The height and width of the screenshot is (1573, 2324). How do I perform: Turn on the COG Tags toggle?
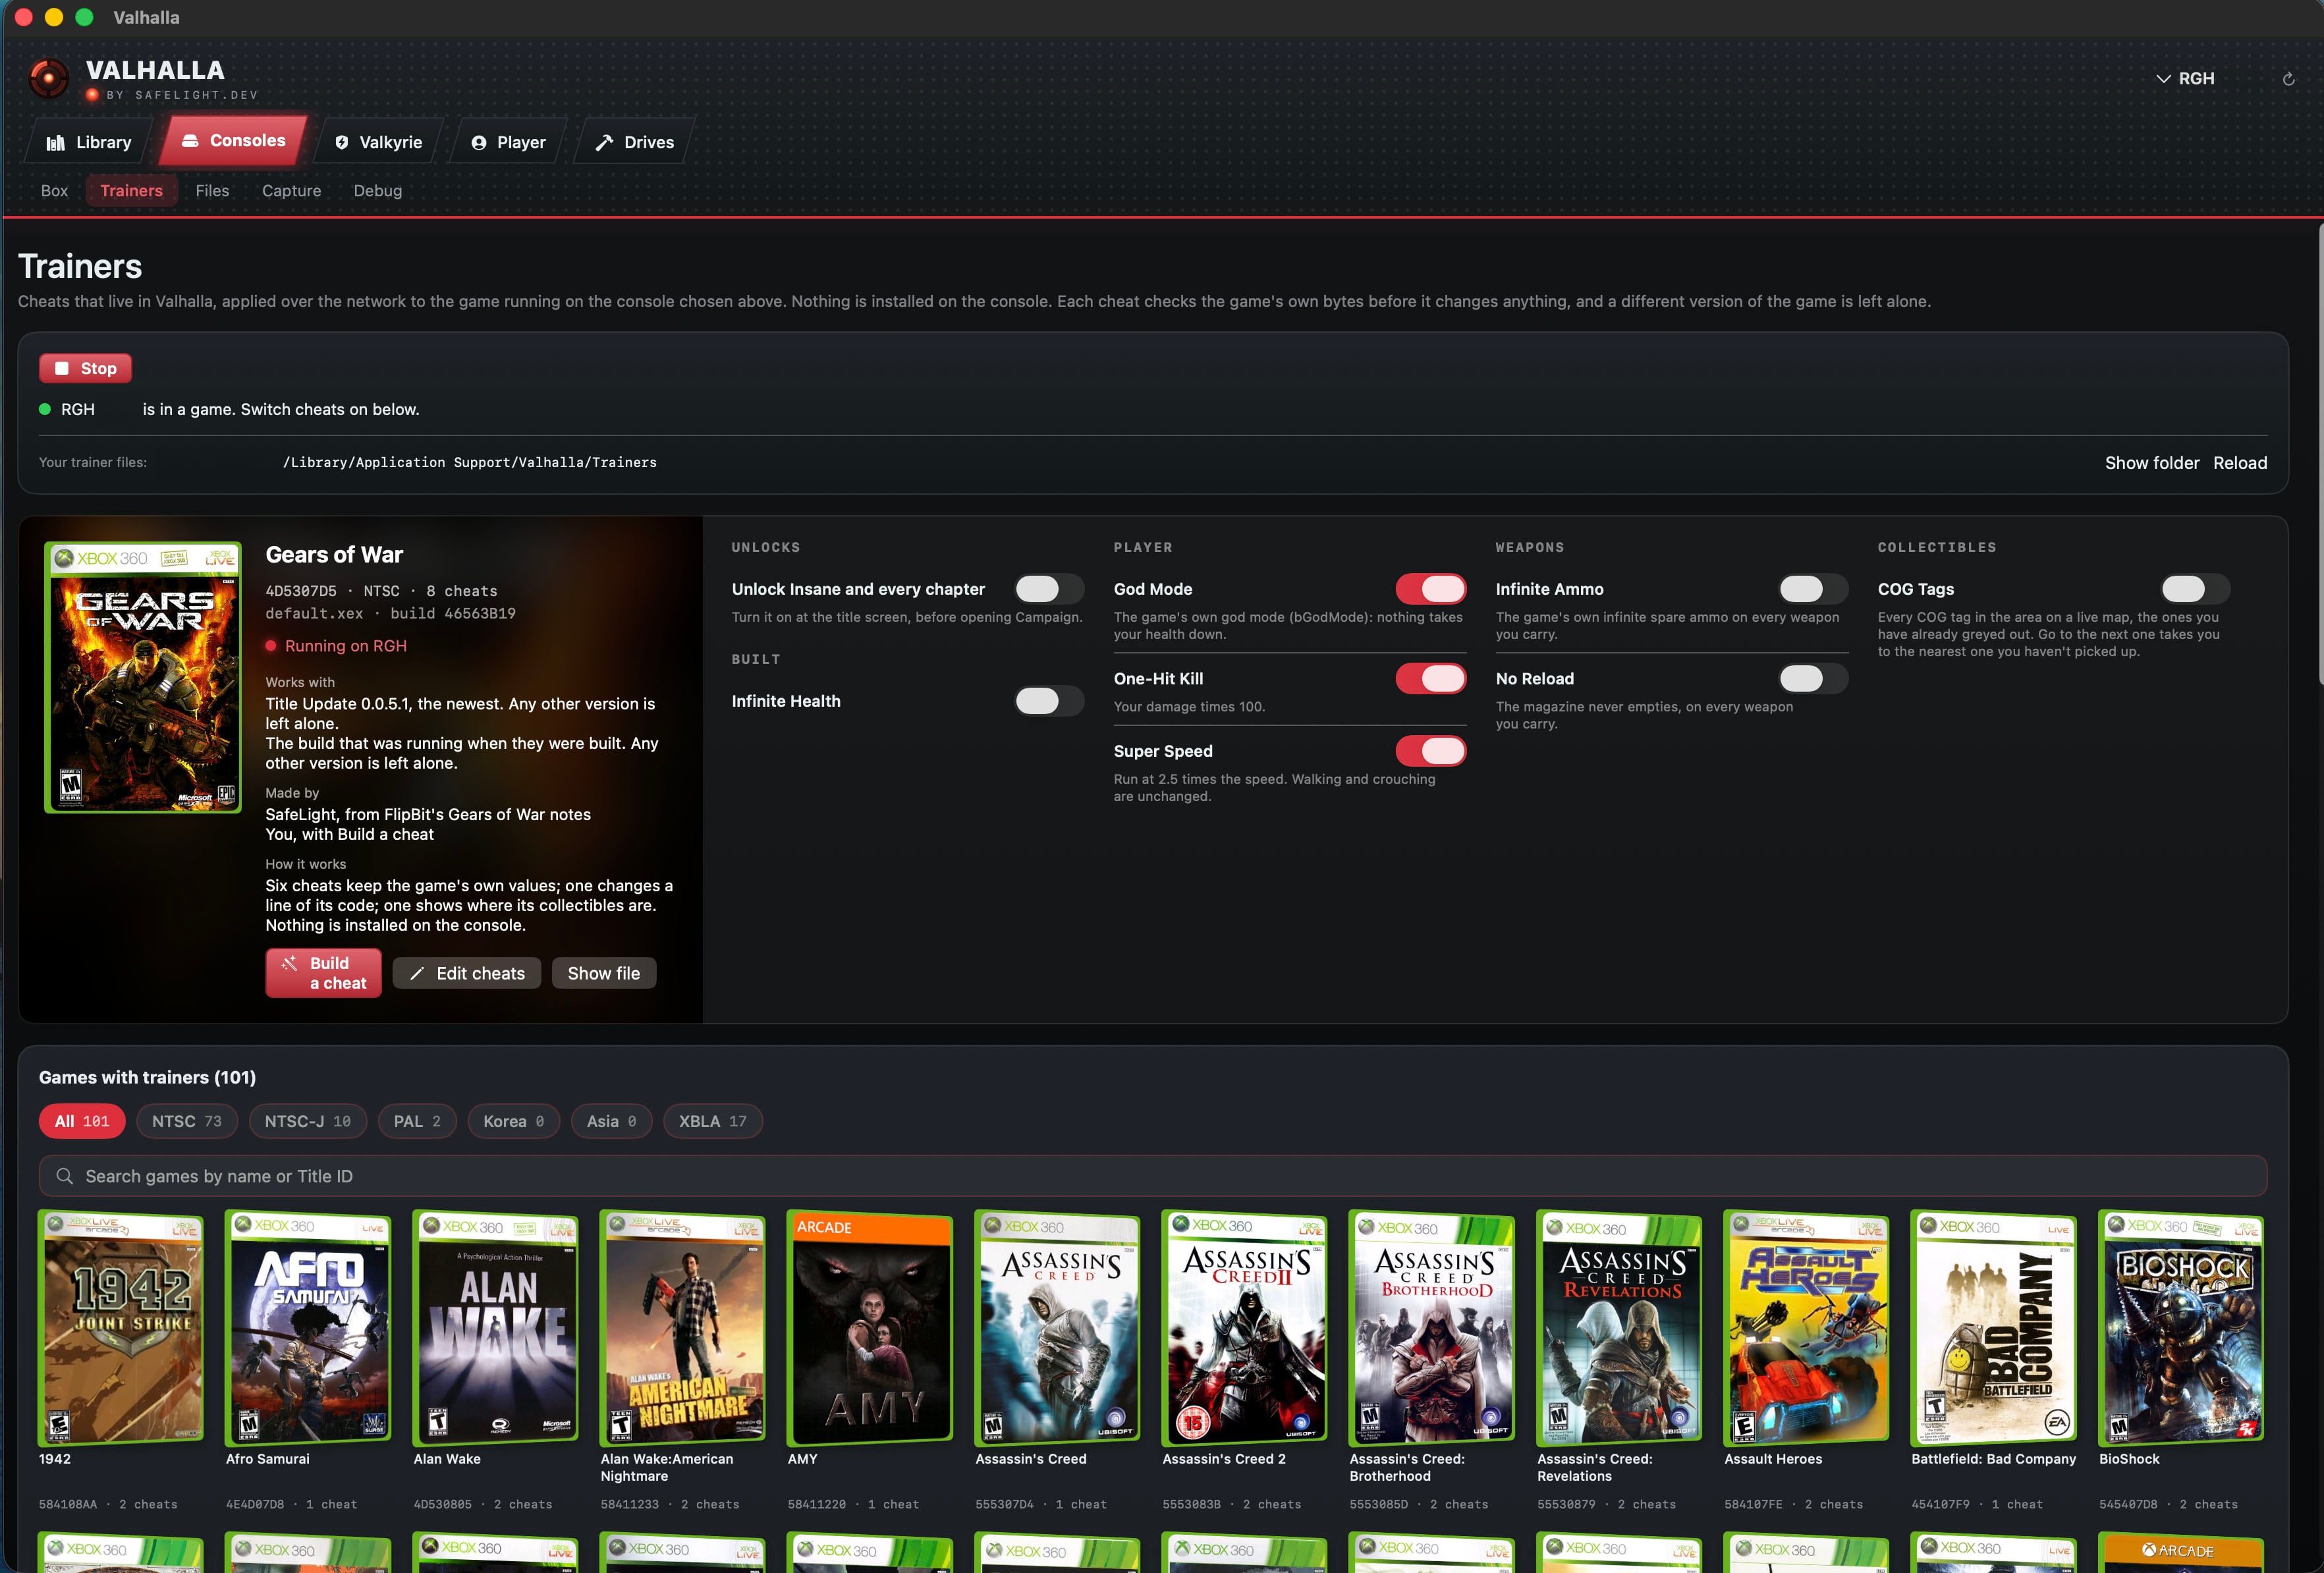(x=2195, y=589)
